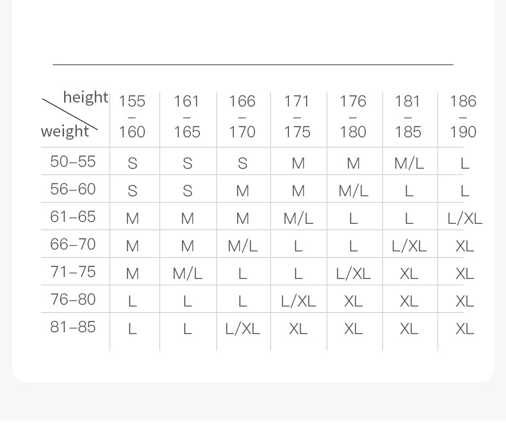Select the 166–170 height column header
506x427 pixels.
click(x=242, y=116)
